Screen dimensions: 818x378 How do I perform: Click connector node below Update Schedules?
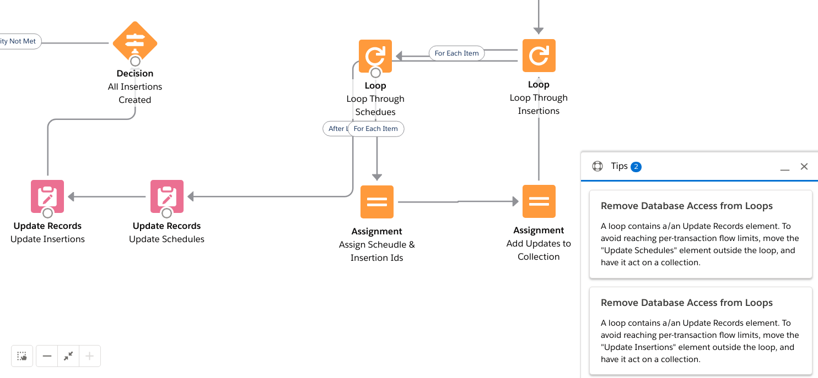(167, 213)
